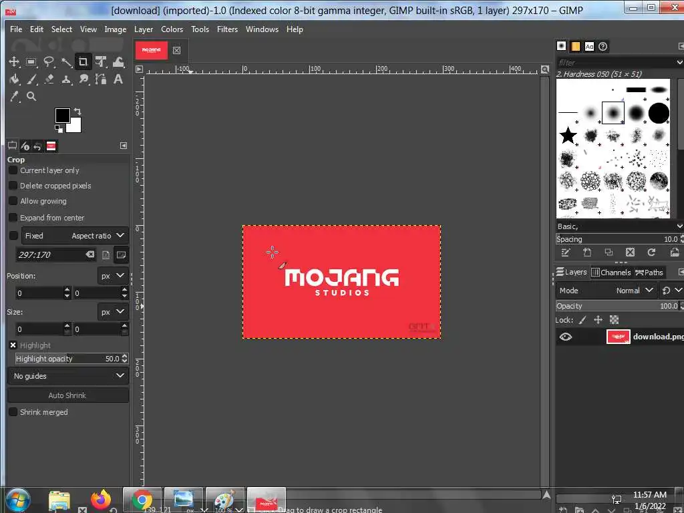This screenshot has height=513, width=684.
Task: Enable Shrink merged checkbox
Action: click(13, 411)
